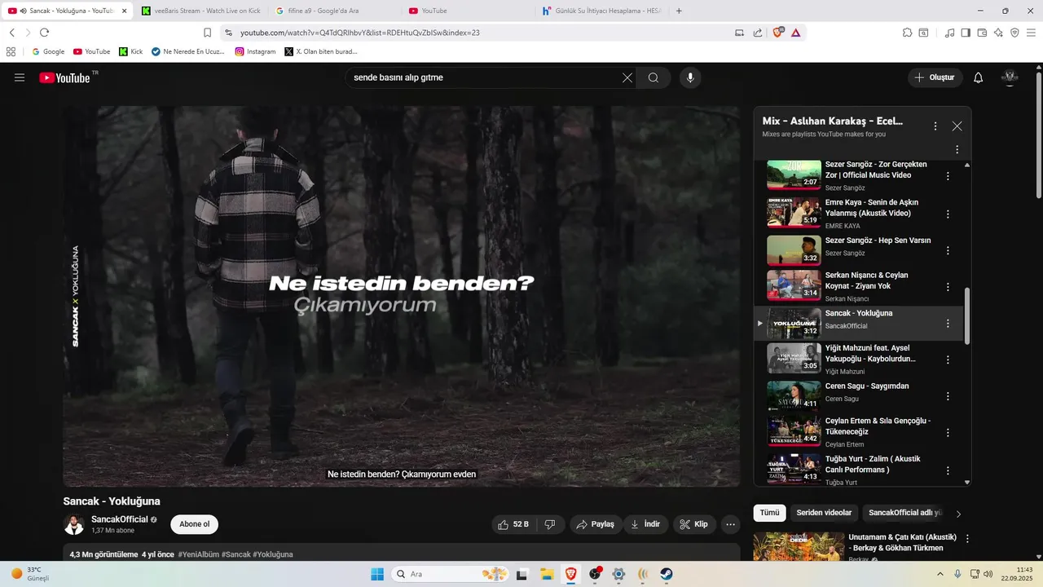Start voice search with microphone
1043x587 pixels.
pyautogui.click(x=690, y=77)
